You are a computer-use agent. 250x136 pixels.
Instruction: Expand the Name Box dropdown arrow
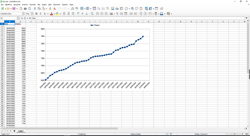pos(18,18)
